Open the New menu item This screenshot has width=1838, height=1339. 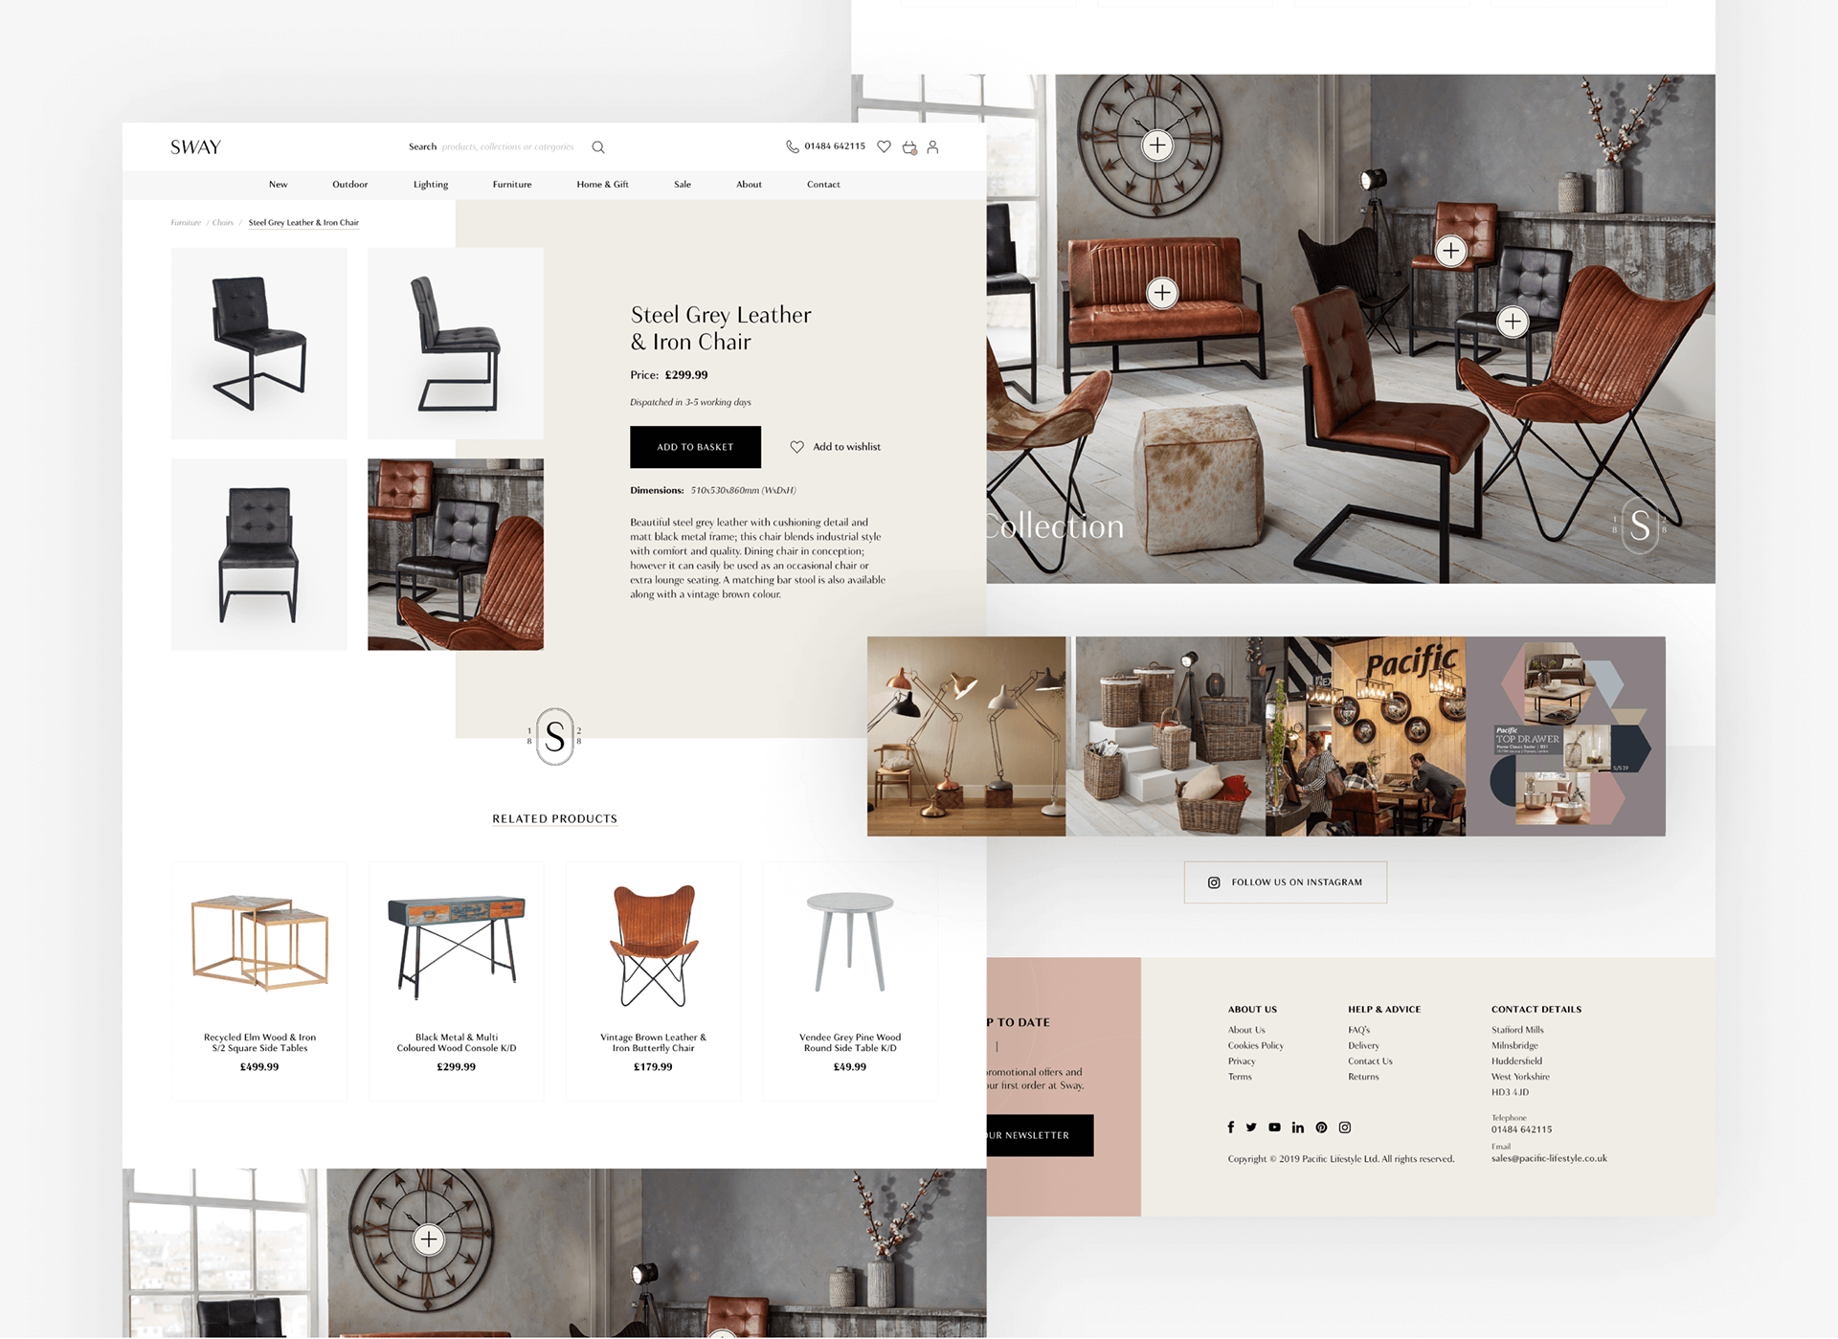pos(279,184)
